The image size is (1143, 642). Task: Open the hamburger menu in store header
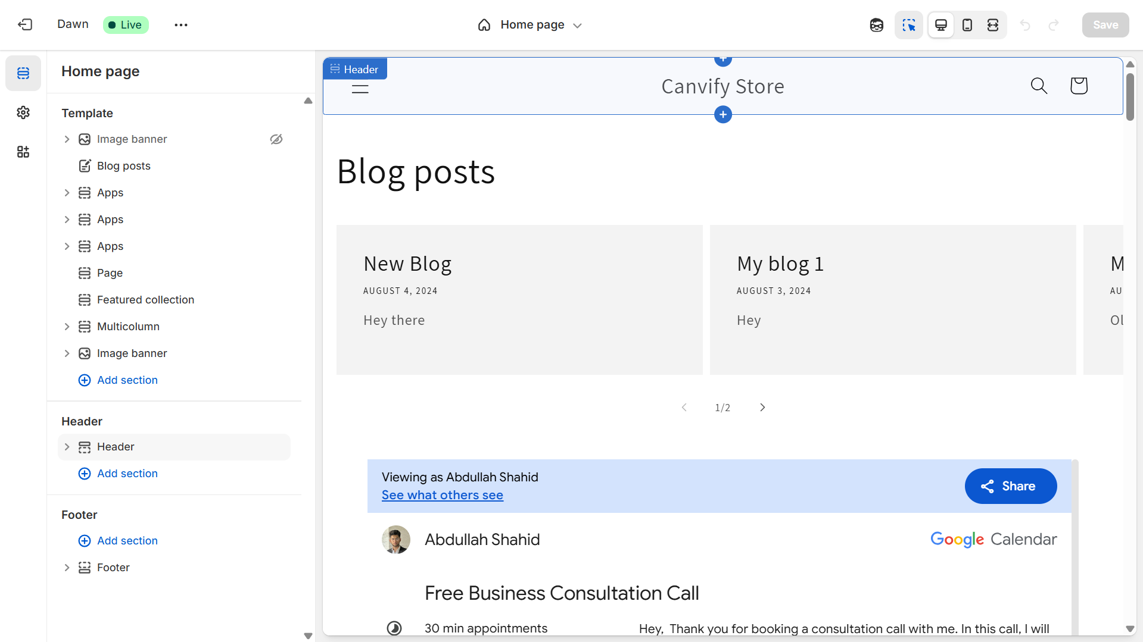coord(360,89)
